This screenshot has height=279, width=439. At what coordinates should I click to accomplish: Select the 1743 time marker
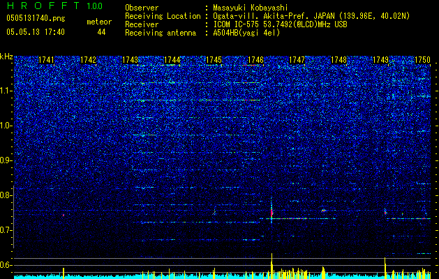click(131, 60)
